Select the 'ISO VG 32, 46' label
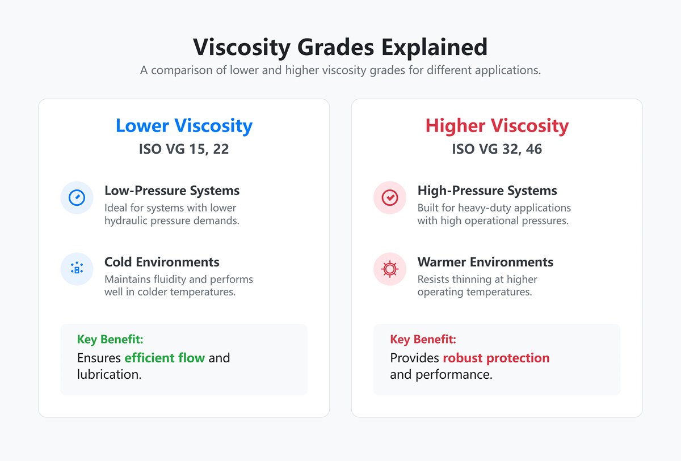The height and width of the screenshot is (461, 681). 497,149
